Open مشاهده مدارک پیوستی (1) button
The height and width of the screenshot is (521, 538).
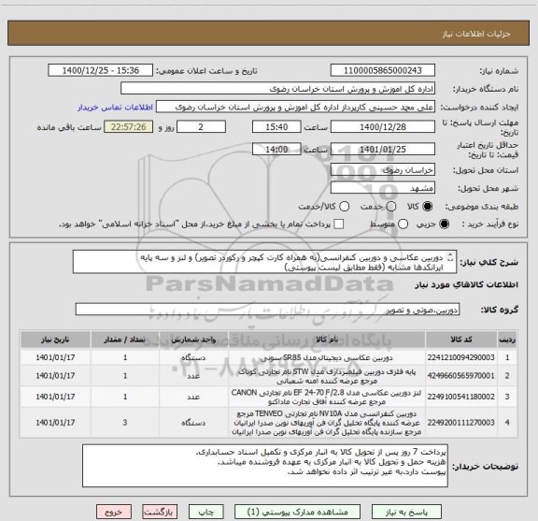click(x=297, y=512)
